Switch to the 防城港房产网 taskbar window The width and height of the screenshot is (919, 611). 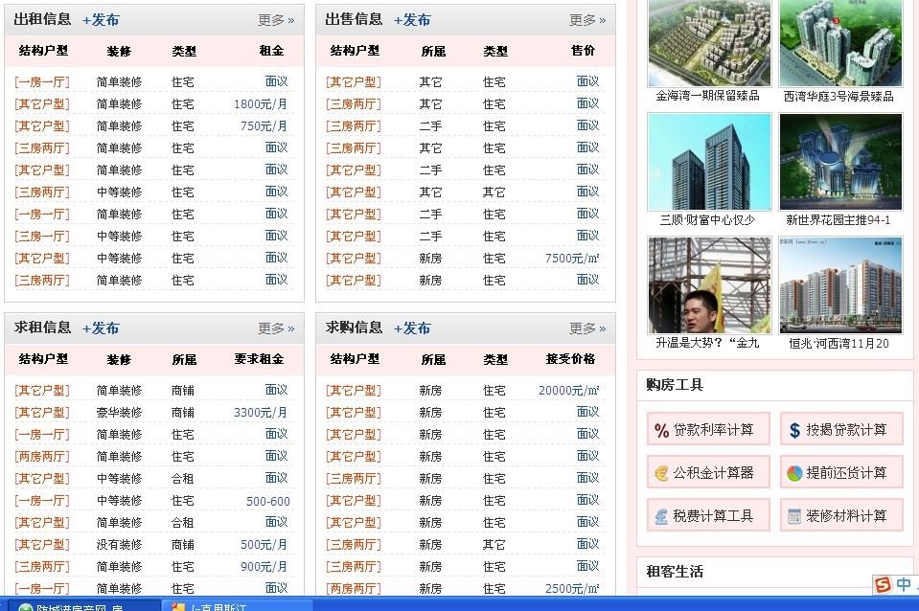(81, 606)
